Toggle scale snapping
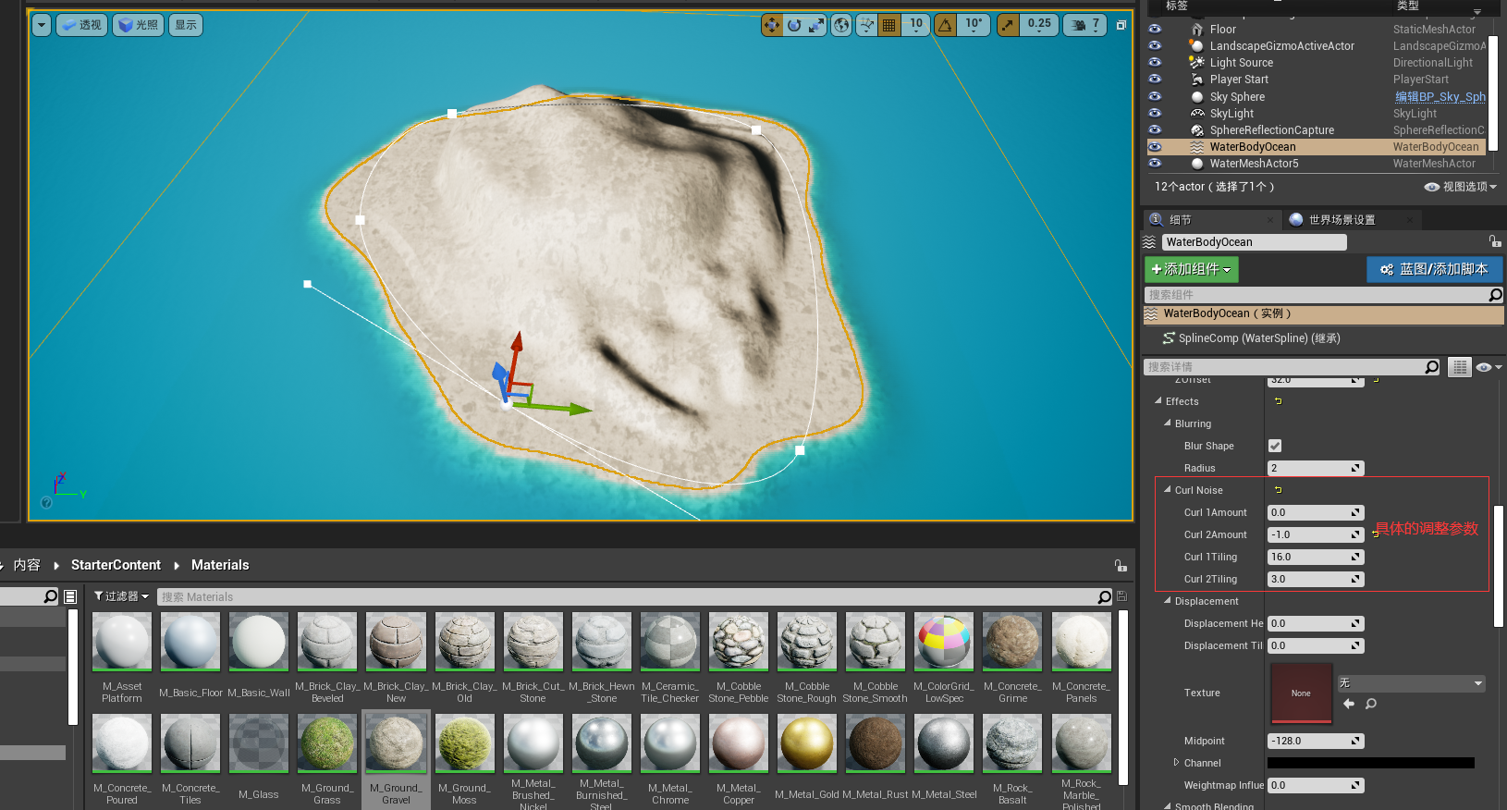Image resolution: width=1507 pixels, height=810 pixels. click(x=1008, y=25)
